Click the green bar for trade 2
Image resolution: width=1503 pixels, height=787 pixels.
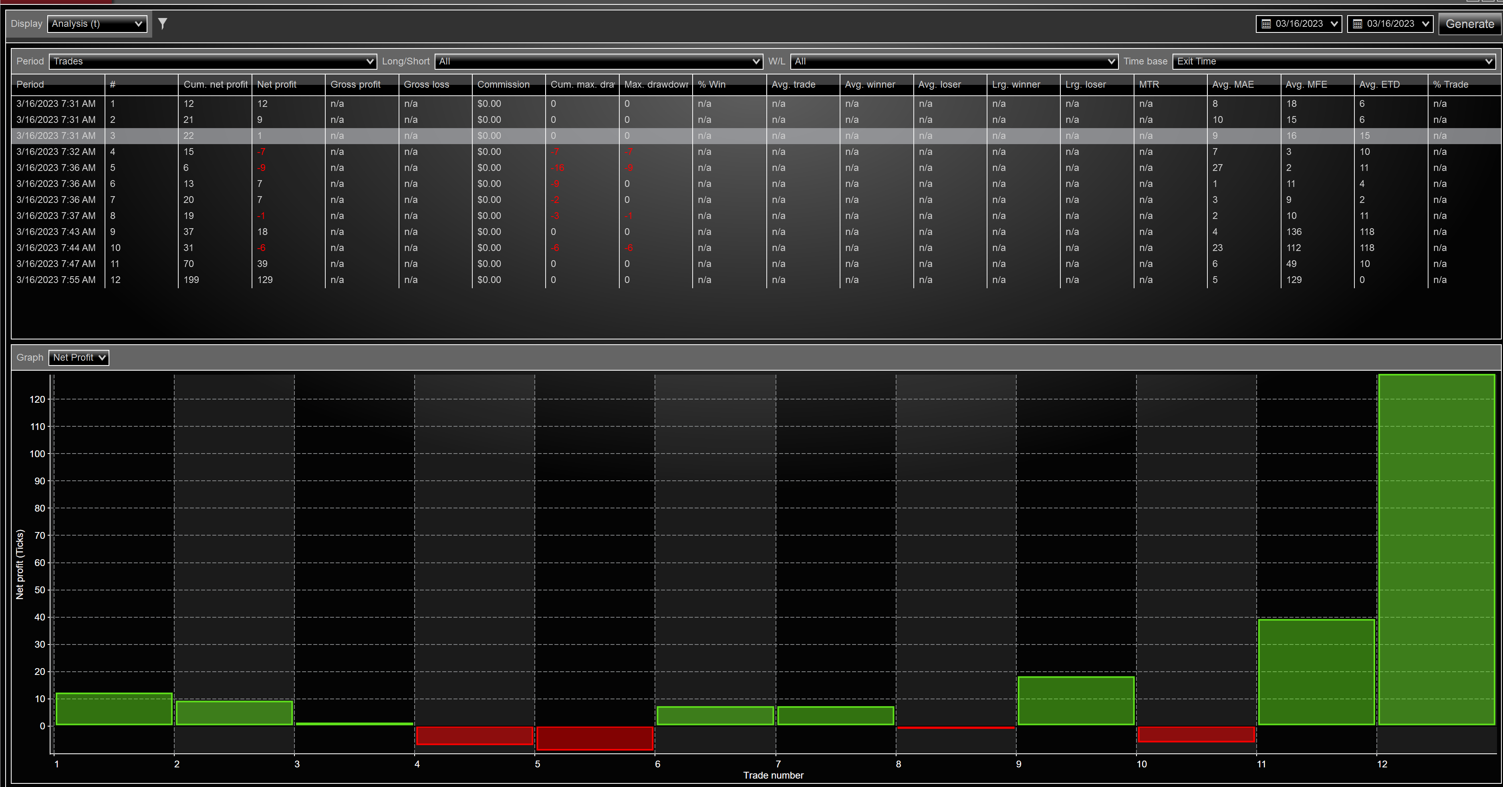click(234, 713)
